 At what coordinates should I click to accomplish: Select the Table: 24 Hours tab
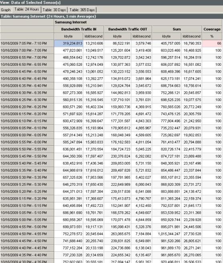click(x=27, y=9)
